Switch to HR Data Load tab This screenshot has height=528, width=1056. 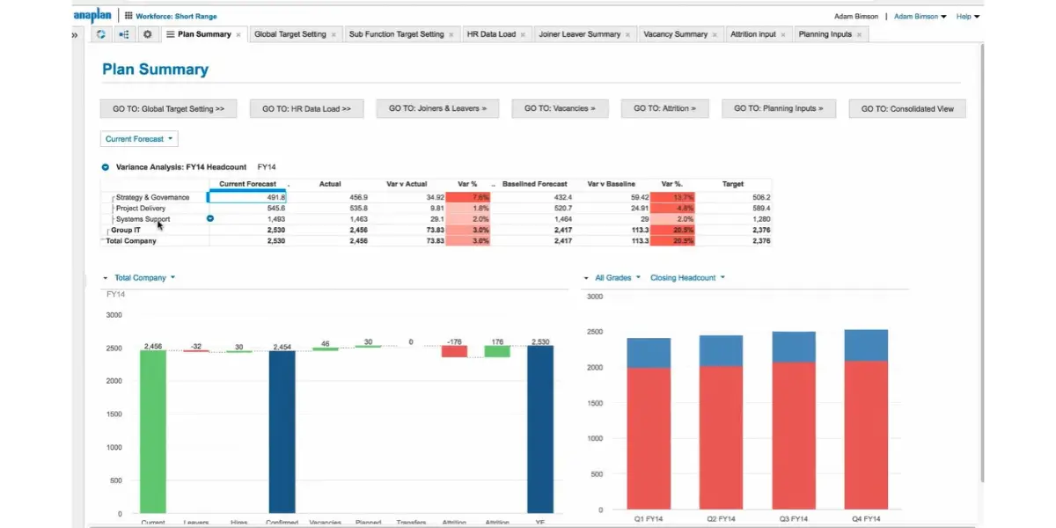[491, 34]
